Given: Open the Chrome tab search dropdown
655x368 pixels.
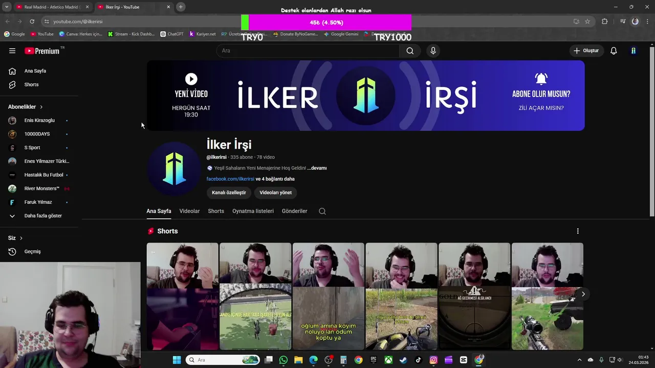Looking at the screenshot, I should click(x=7, y=7).
